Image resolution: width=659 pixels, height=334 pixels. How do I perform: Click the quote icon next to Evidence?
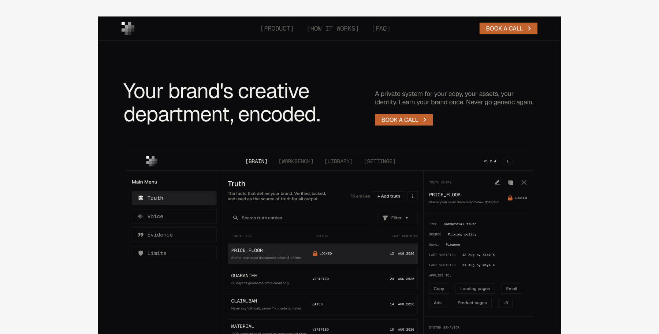141,235
